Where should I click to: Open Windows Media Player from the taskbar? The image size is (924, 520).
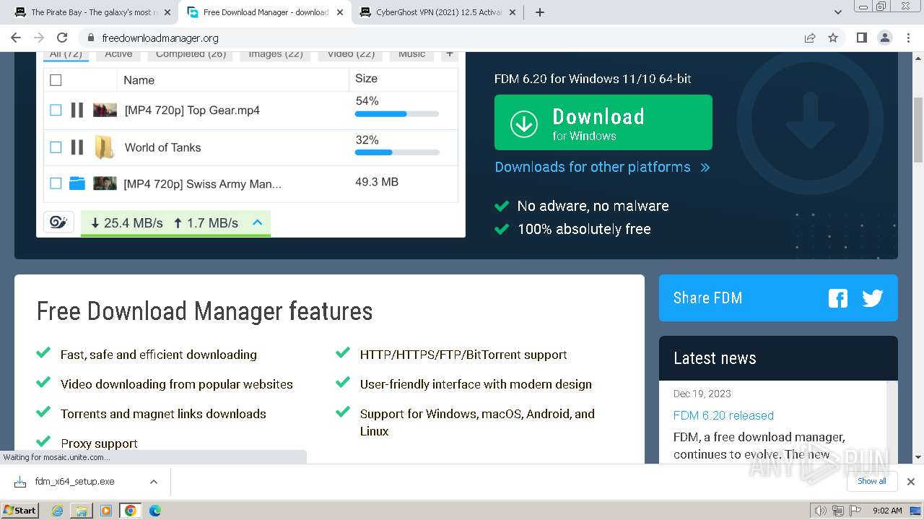click(x=106, y=511)
